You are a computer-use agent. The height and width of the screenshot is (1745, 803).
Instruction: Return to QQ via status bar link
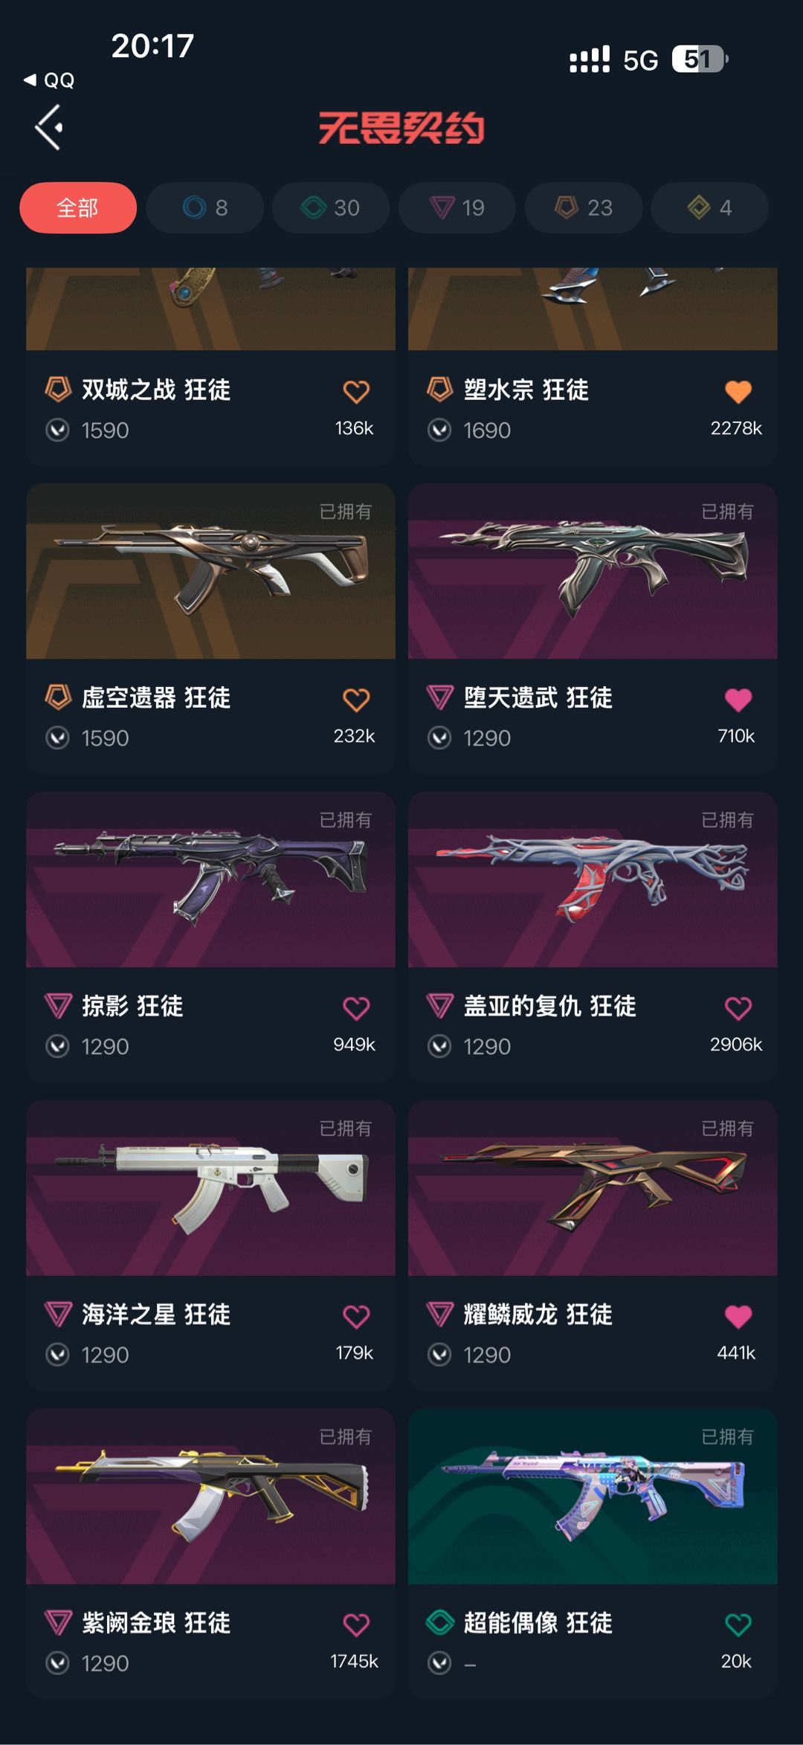[49, 80]
